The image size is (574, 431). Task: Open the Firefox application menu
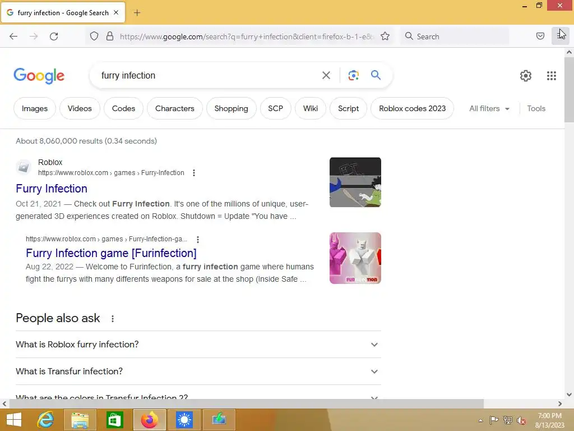pyautogui.click(x=560, y=36)
